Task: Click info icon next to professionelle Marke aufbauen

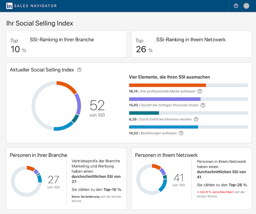Action: [200, 91]
